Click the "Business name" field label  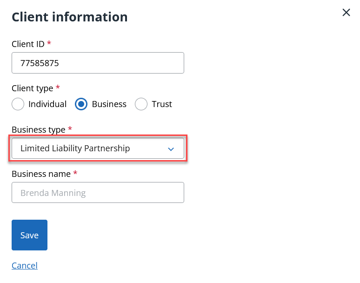41,174
